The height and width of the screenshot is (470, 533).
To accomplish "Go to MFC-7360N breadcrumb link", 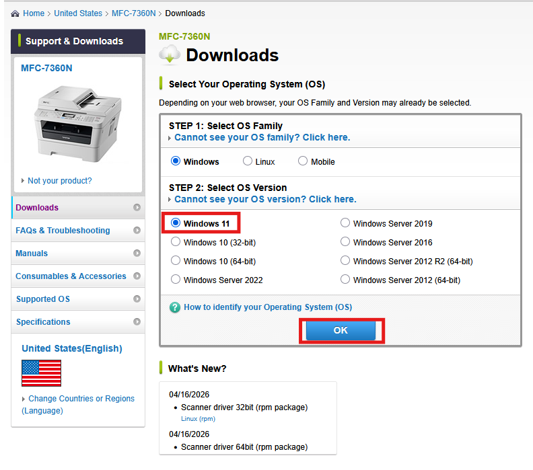I will point(134,13).
